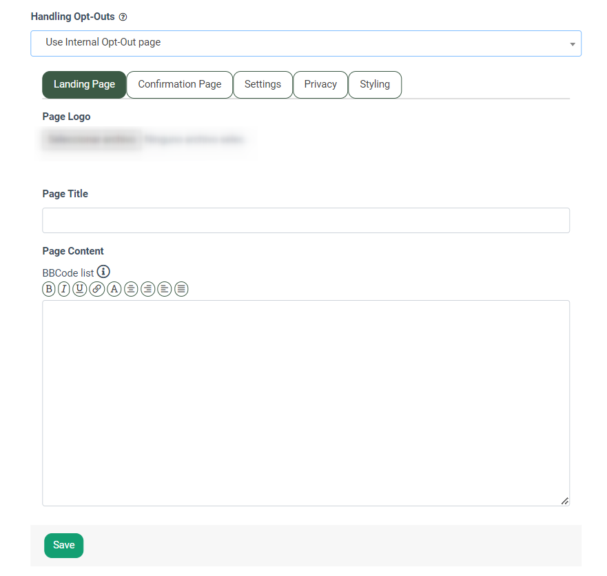Viewport: 607px width, 576px height.
Task: Open the Settings tab
Action: [263, 85]
